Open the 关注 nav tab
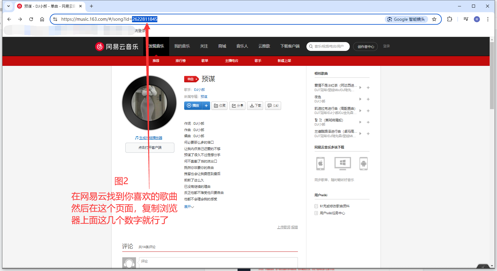 [x=204, y=46]
